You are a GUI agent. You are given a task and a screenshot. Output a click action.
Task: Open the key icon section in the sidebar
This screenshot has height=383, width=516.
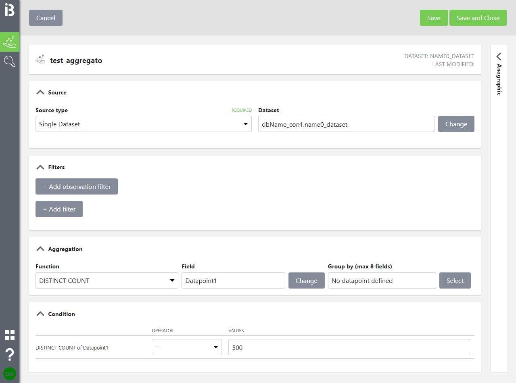click(10, 61)
